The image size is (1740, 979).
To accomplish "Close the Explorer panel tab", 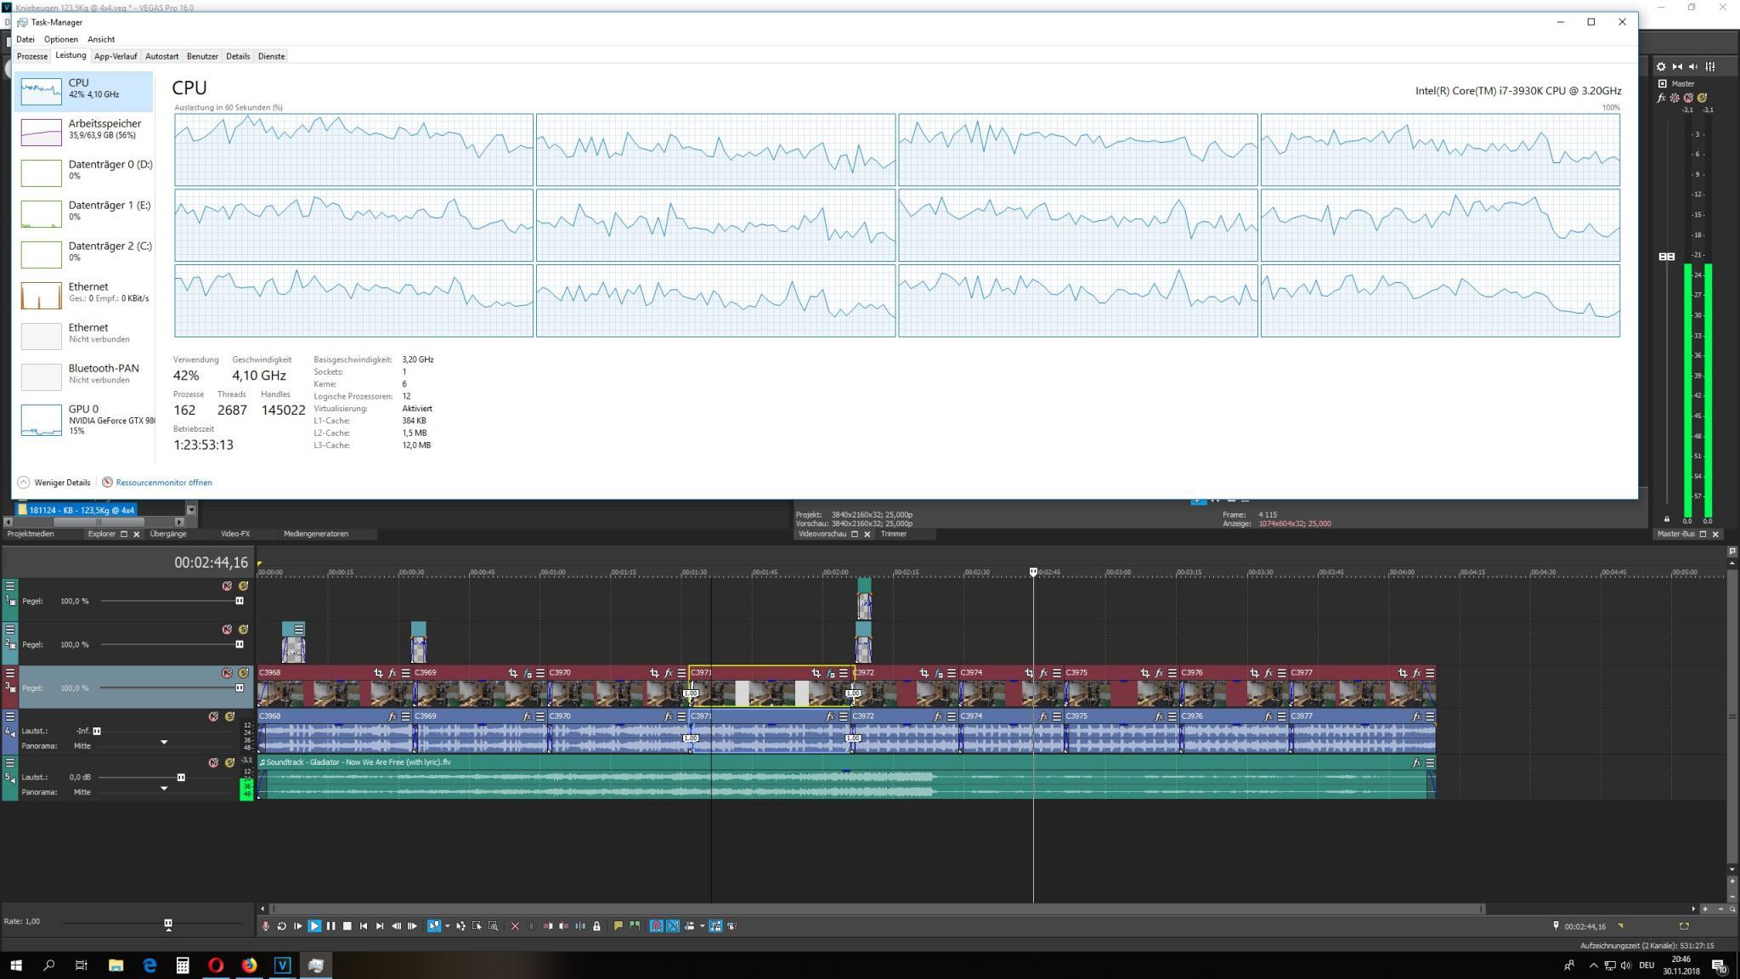I will tap(137, 534).
